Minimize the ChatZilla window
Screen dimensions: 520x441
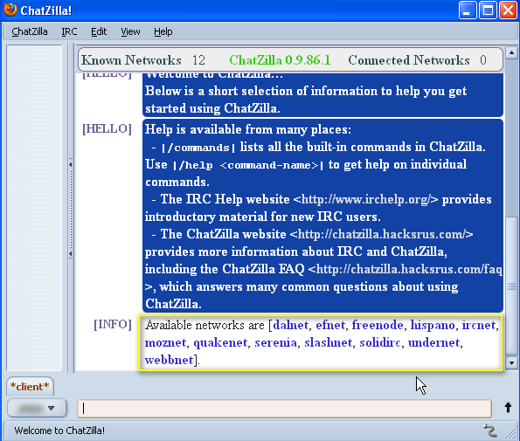click(x=468, y=10)
